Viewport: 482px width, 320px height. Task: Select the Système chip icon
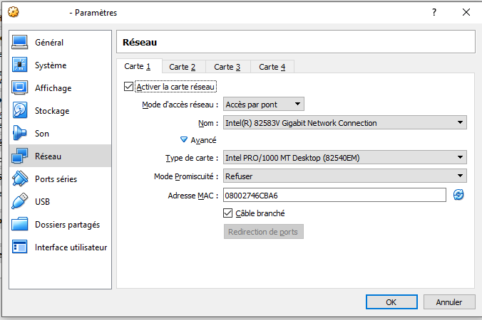point(20,65)
